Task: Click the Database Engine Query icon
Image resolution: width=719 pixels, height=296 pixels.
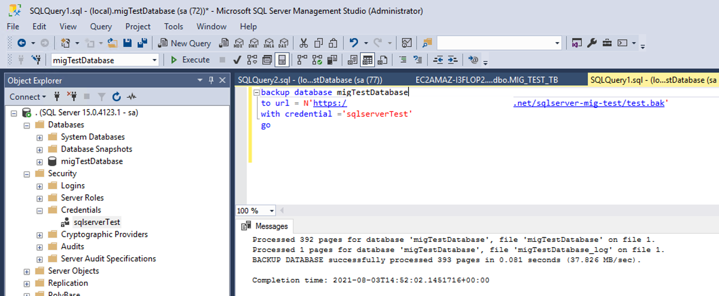Action: pyautogui.click(x=224, y=43)
